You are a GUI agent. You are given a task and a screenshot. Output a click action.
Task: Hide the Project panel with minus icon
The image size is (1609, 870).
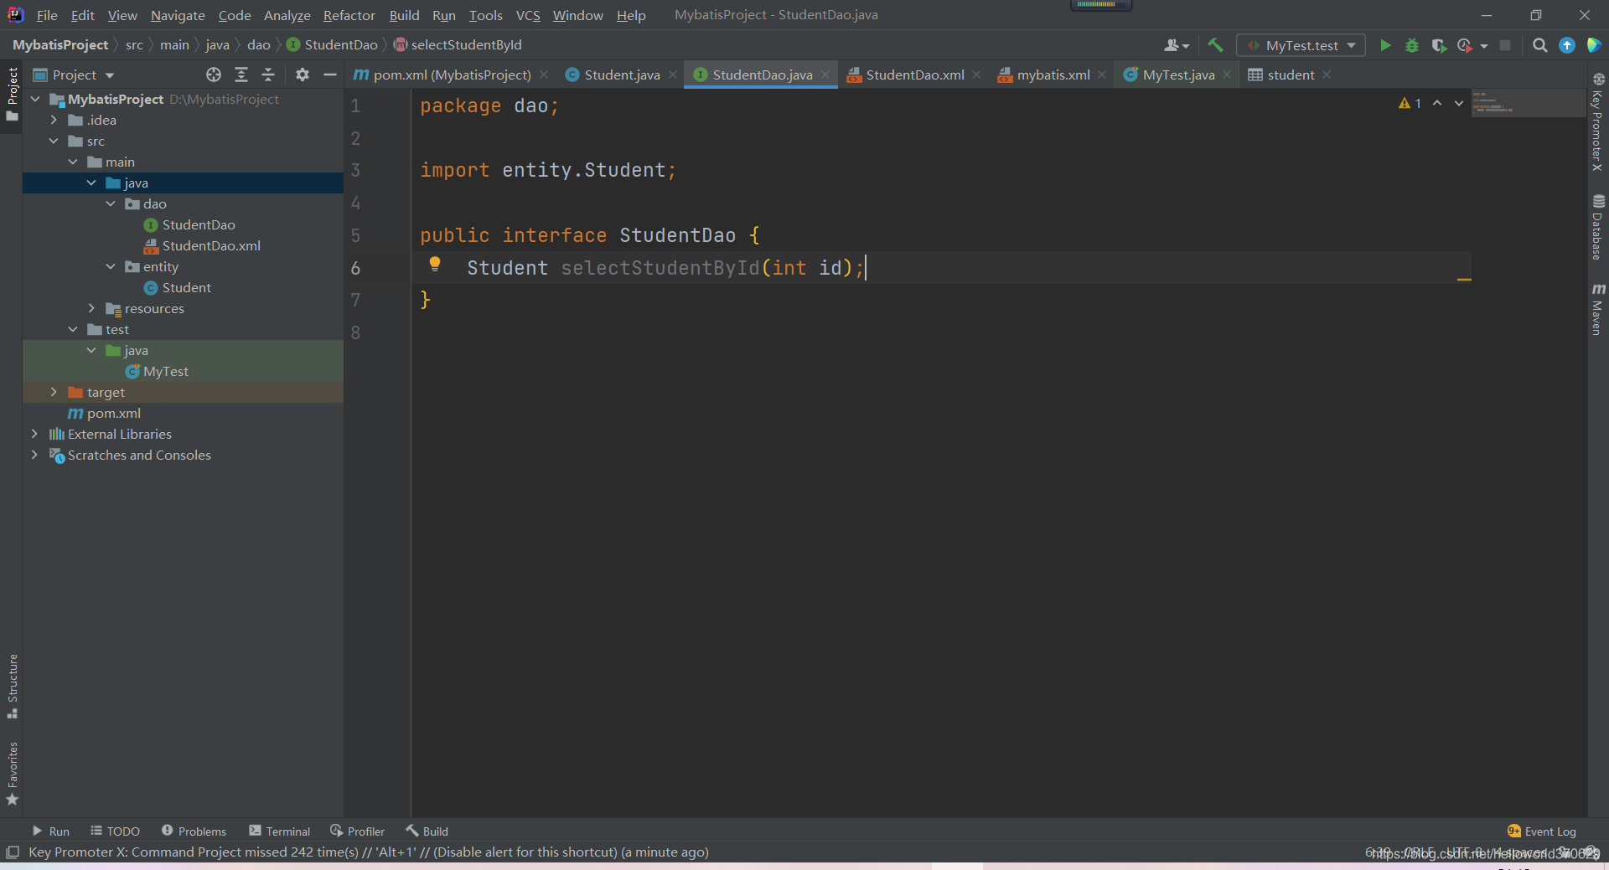tap(330, 75)
